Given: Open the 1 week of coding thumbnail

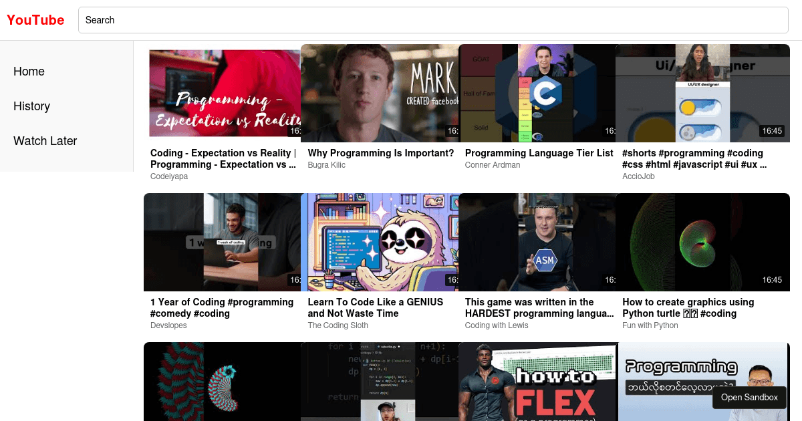Looking at the screenshot, I should 222,242.
